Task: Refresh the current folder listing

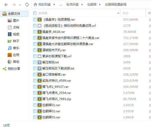Action: 27,5
